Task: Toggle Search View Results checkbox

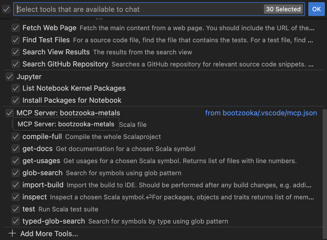Action: pyautogui.click(x=16, y=52)
